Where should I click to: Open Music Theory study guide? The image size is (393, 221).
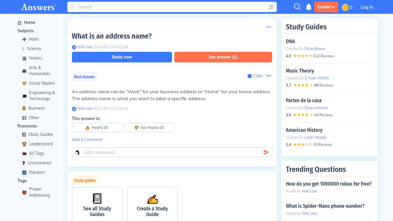[300, 71]
